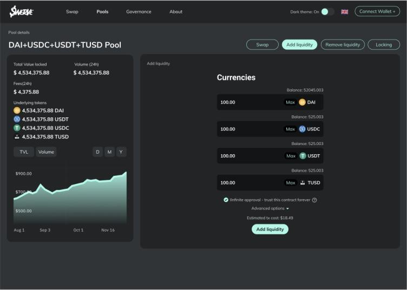Open the Governance nav item
The image size is (407, 290).
(139, 12)
